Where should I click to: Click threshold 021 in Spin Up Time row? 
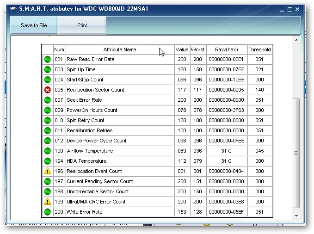tap(259, 69)
